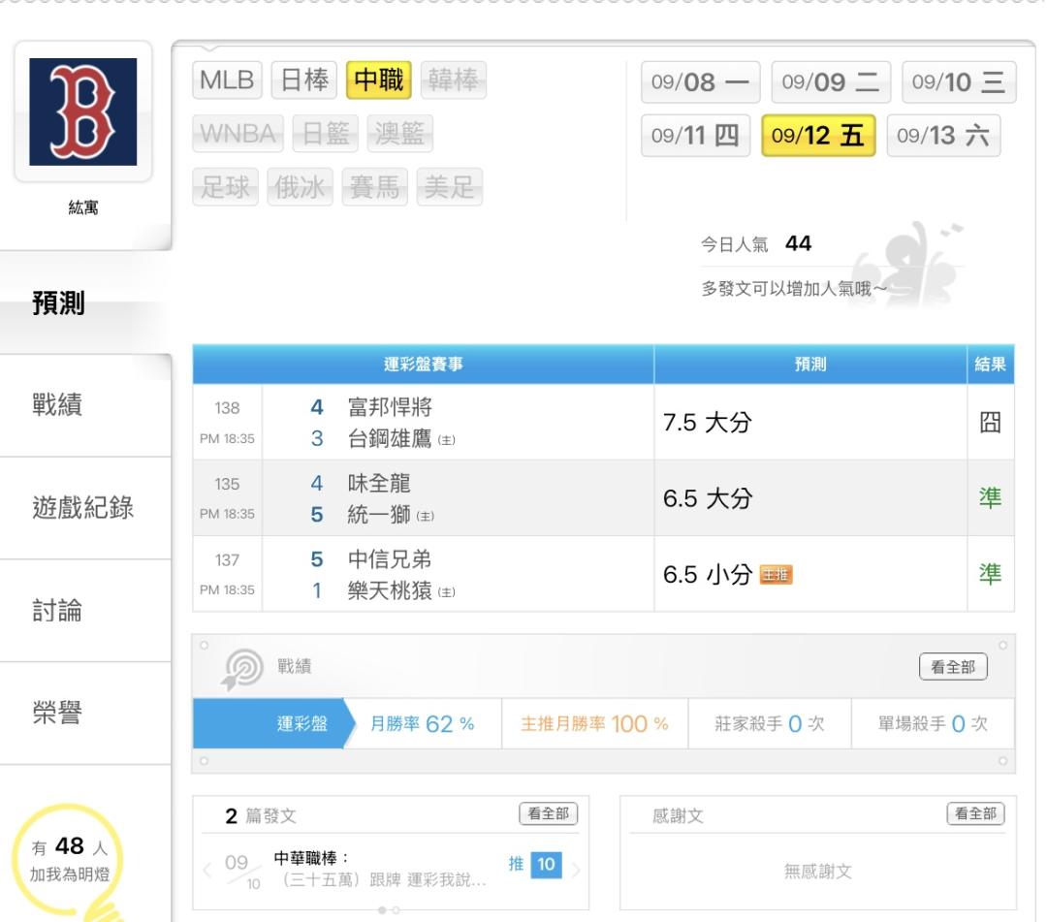1047x922 pixels.
Task: Select the 中職 league tab
Action: [x=379, y=80]
